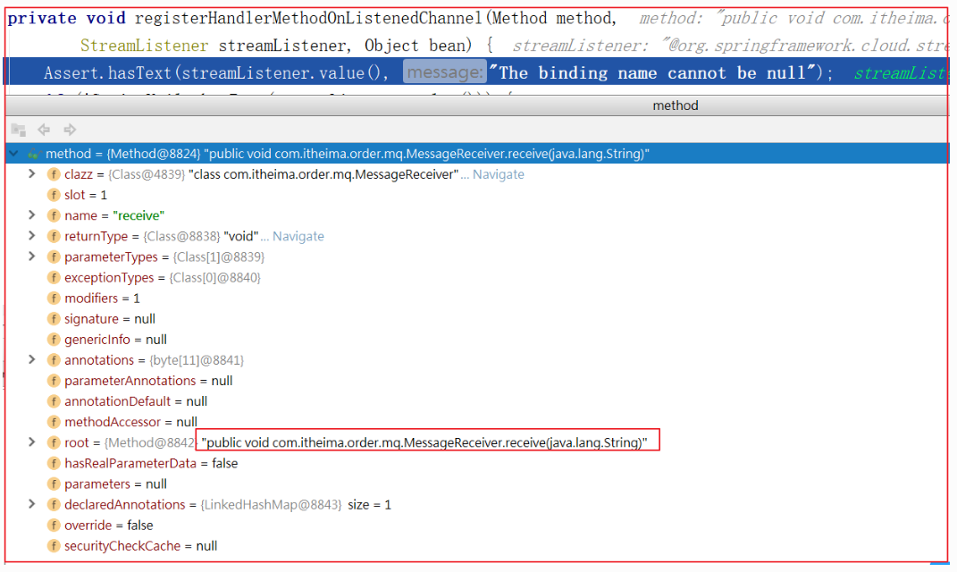Expand the root Method@8842 field
Screen dimensions: 957x572
tap(32, 442)
